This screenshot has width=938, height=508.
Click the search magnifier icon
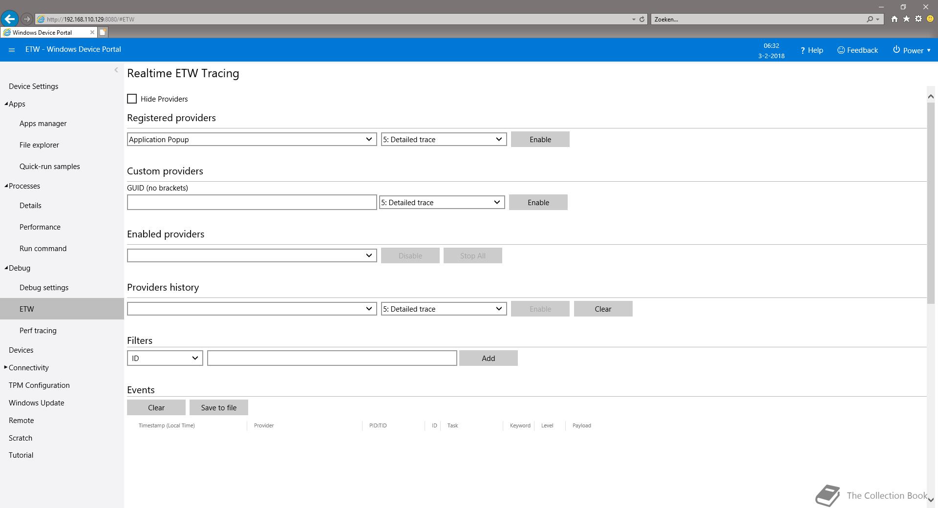[x=870, y=19]
